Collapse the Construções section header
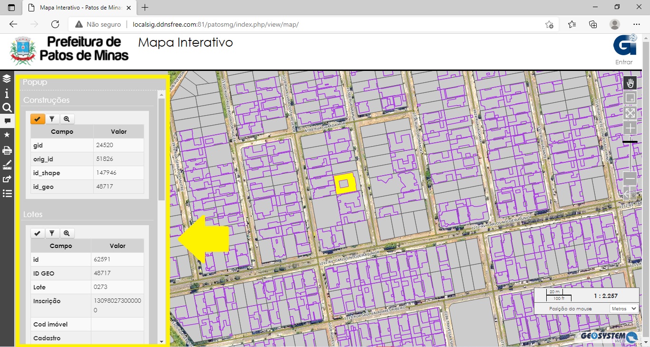The image size is (650, 347). pos(46,100)
